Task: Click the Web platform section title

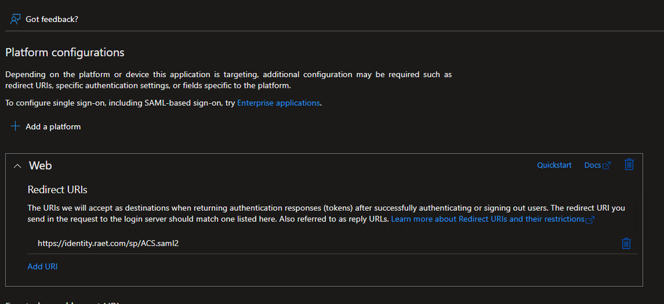Action: pyautogui.click(x=41, y=166)
